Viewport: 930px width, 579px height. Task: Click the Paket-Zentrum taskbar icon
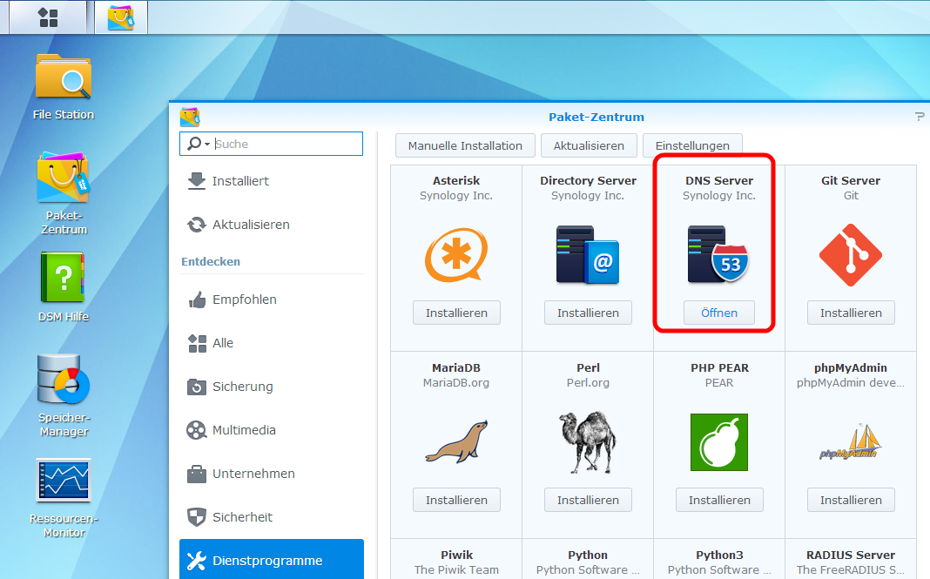(x=121, y=17)
